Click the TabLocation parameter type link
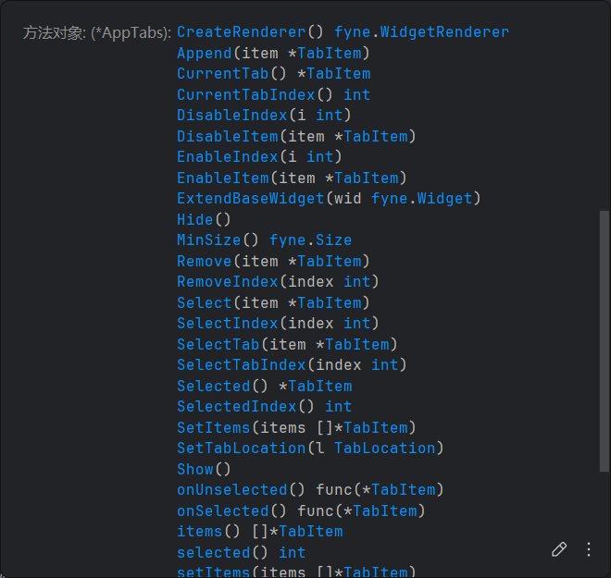The width and height of the screenshot is (611, 578). tap(384, 448)
